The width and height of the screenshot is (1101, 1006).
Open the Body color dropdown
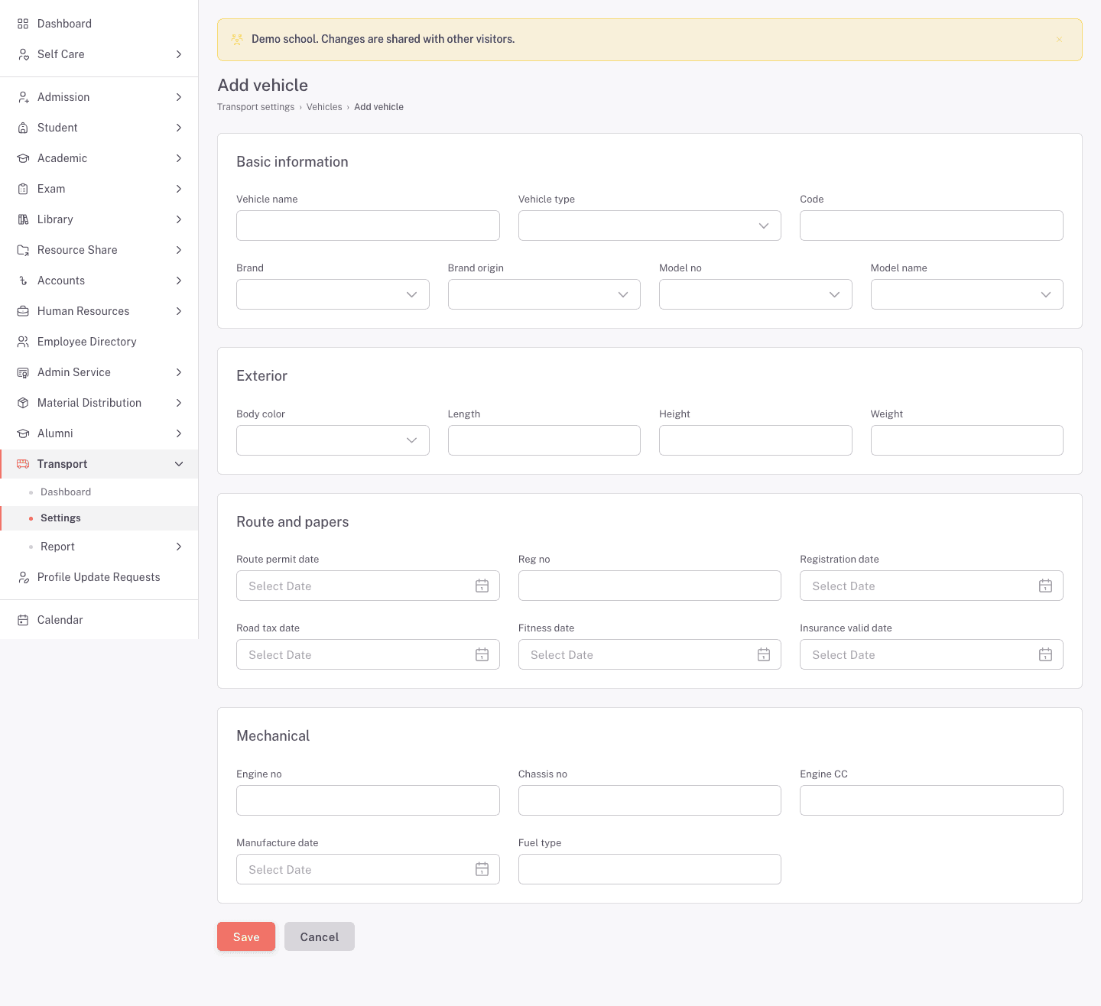point(333,440)
